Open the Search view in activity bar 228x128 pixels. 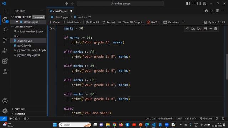[5, 30]
